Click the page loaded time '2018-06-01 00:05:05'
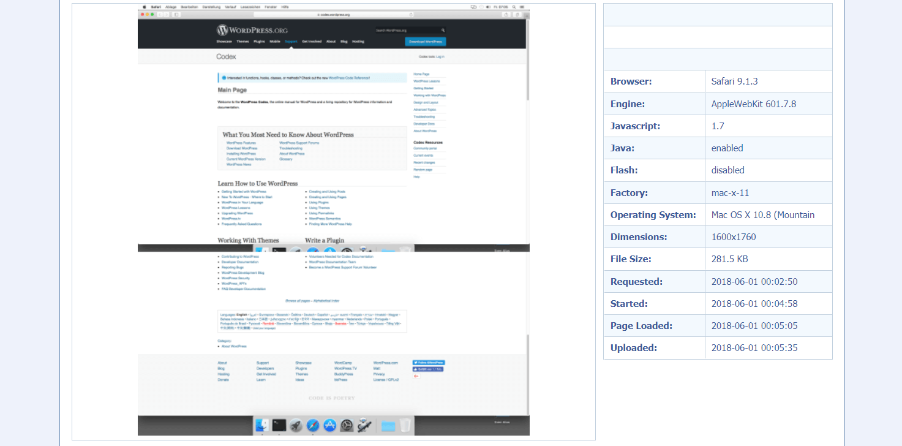 [x=754, y=325]
